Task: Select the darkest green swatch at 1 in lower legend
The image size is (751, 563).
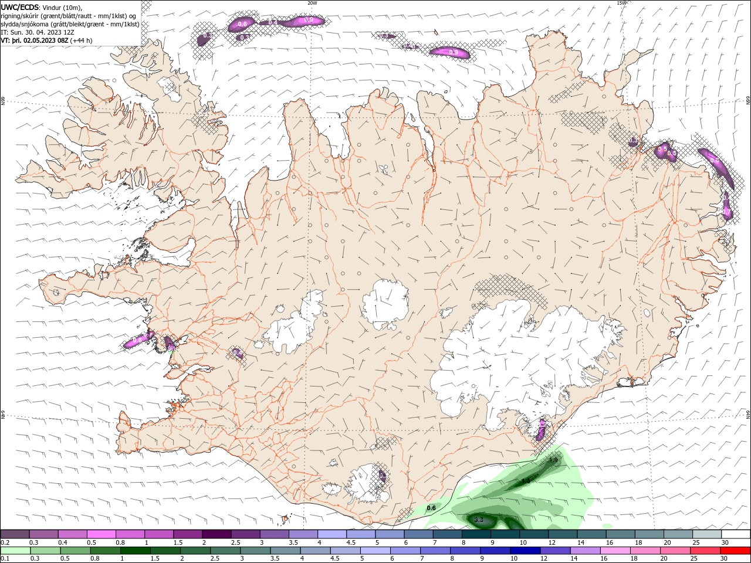Action: pos(135,551)
